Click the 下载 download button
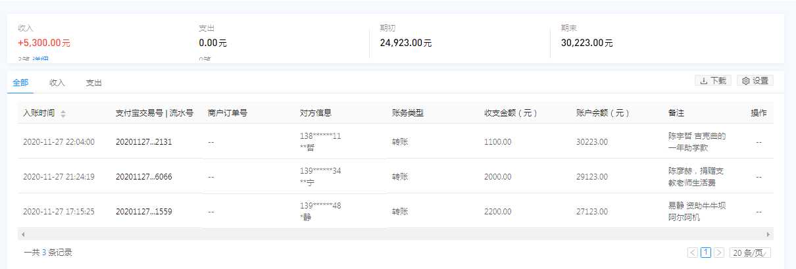The image size is (796, 269). pyautogui.click(x=713, y=81)
